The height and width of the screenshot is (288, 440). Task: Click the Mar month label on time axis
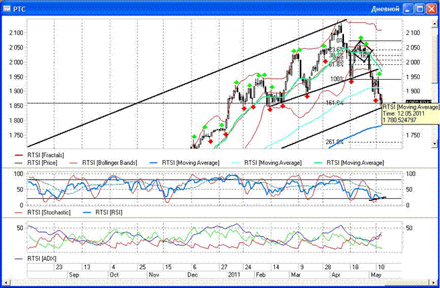click(x=296, y=274)
